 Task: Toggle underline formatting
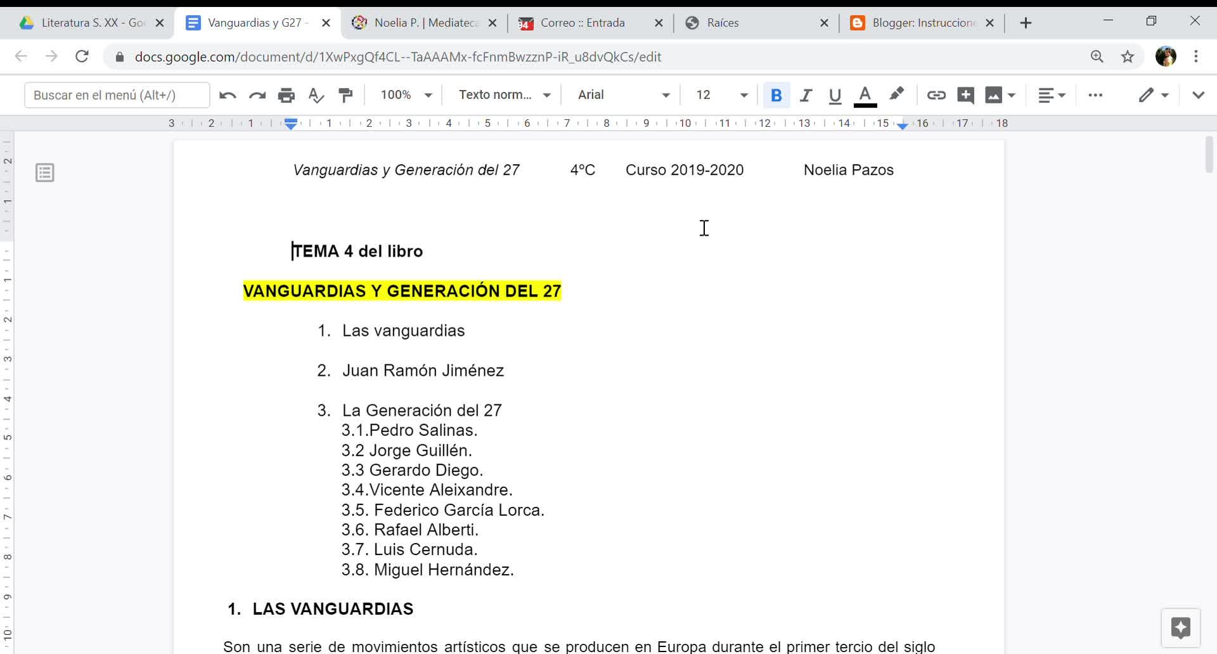coord(835,95)
